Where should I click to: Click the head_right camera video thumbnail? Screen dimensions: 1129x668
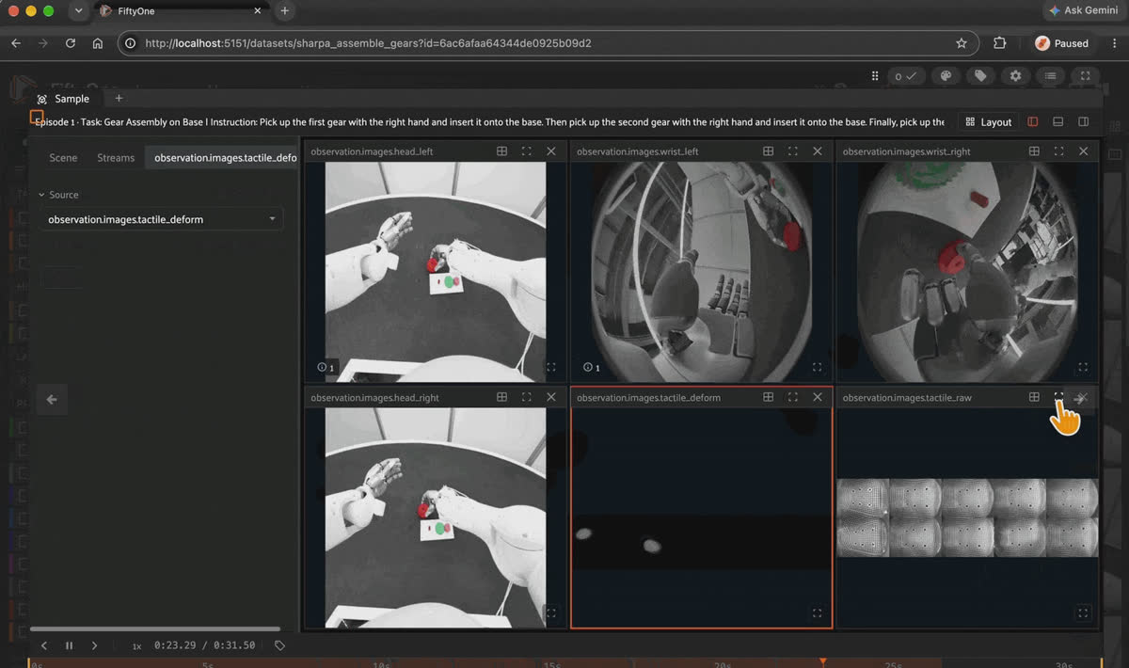tap(436, 517)
